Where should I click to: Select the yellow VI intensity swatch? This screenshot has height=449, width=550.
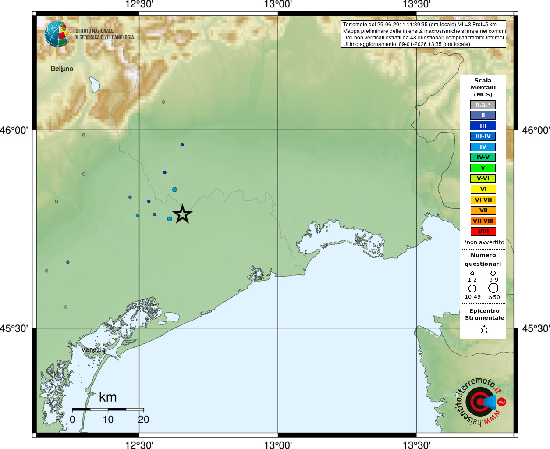tap(483, 189)
